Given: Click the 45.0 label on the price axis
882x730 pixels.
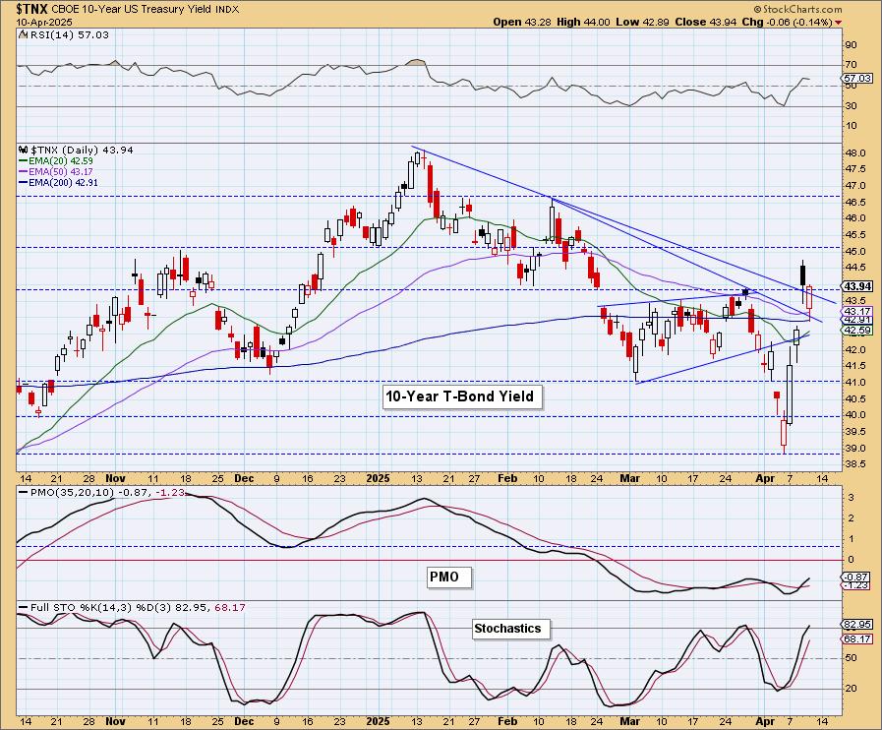Looking at the screenshot, I should point(855,252).
